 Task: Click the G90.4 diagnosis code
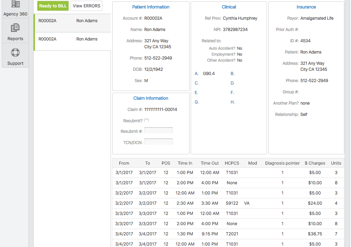click(209, 74)
